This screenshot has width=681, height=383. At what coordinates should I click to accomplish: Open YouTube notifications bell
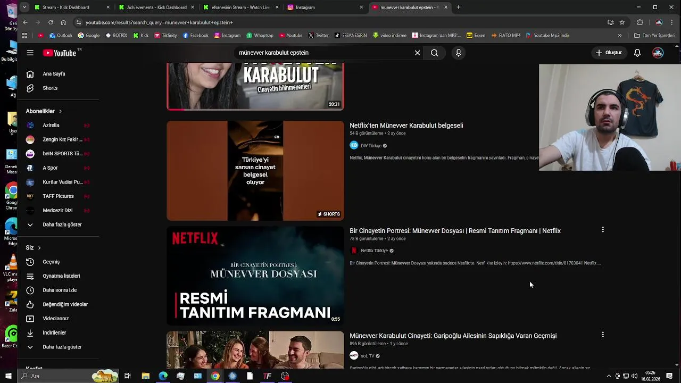637,53
